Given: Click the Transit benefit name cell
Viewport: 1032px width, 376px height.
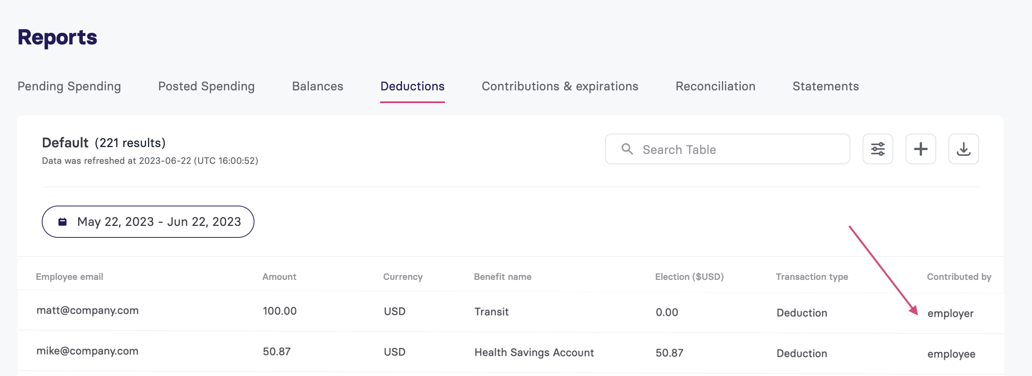Looking at the screenshot, I should coord(492,312).
